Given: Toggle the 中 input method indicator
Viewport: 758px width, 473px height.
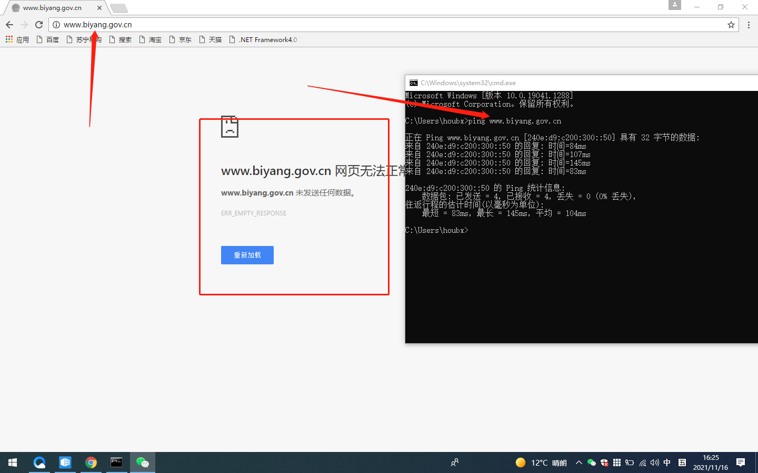Looking at the screenshot, I should (667, 462).
